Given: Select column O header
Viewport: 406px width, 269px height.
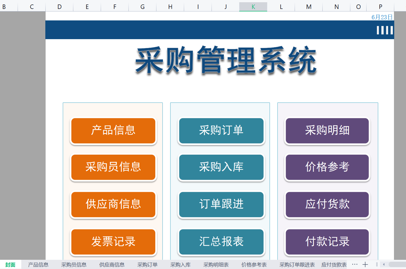Looking at the screenshot, I should (x=358, y=7).
